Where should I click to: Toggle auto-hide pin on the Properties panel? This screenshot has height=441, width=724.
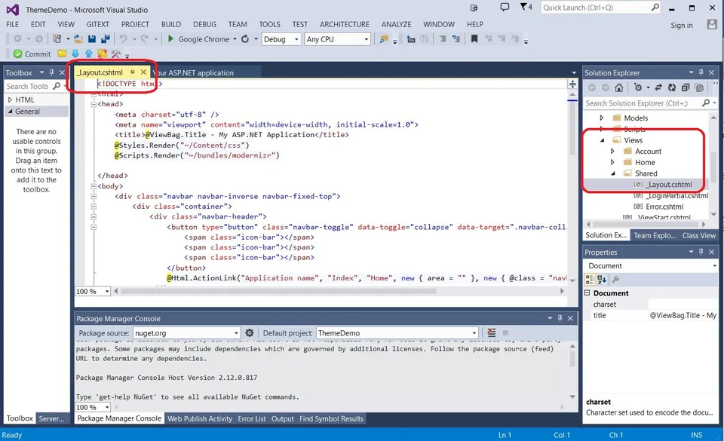point(701,252)
